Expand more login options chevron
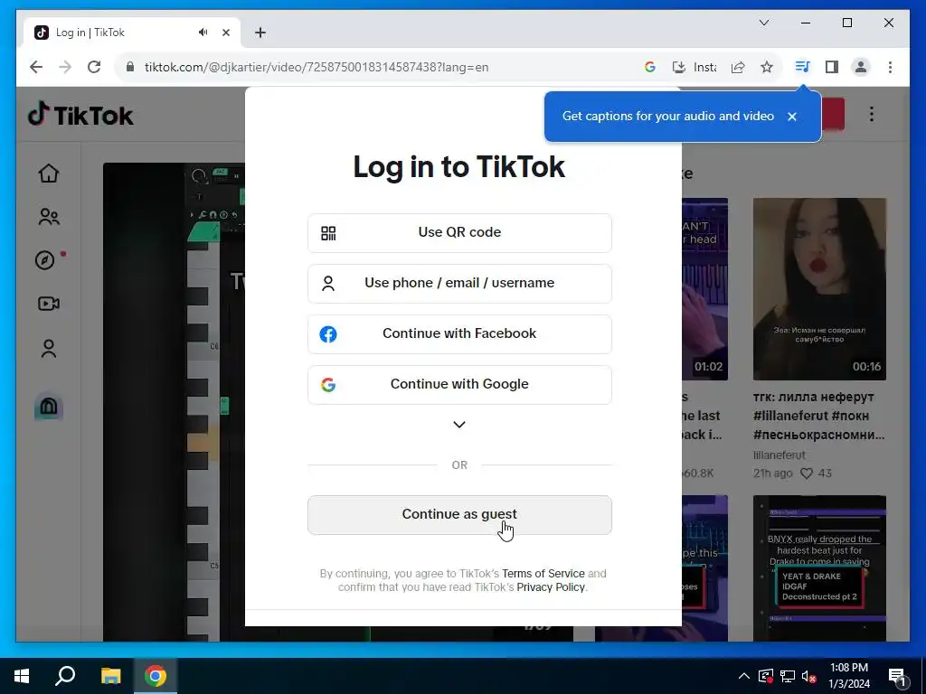926x694 pixels. coord(458,425)
